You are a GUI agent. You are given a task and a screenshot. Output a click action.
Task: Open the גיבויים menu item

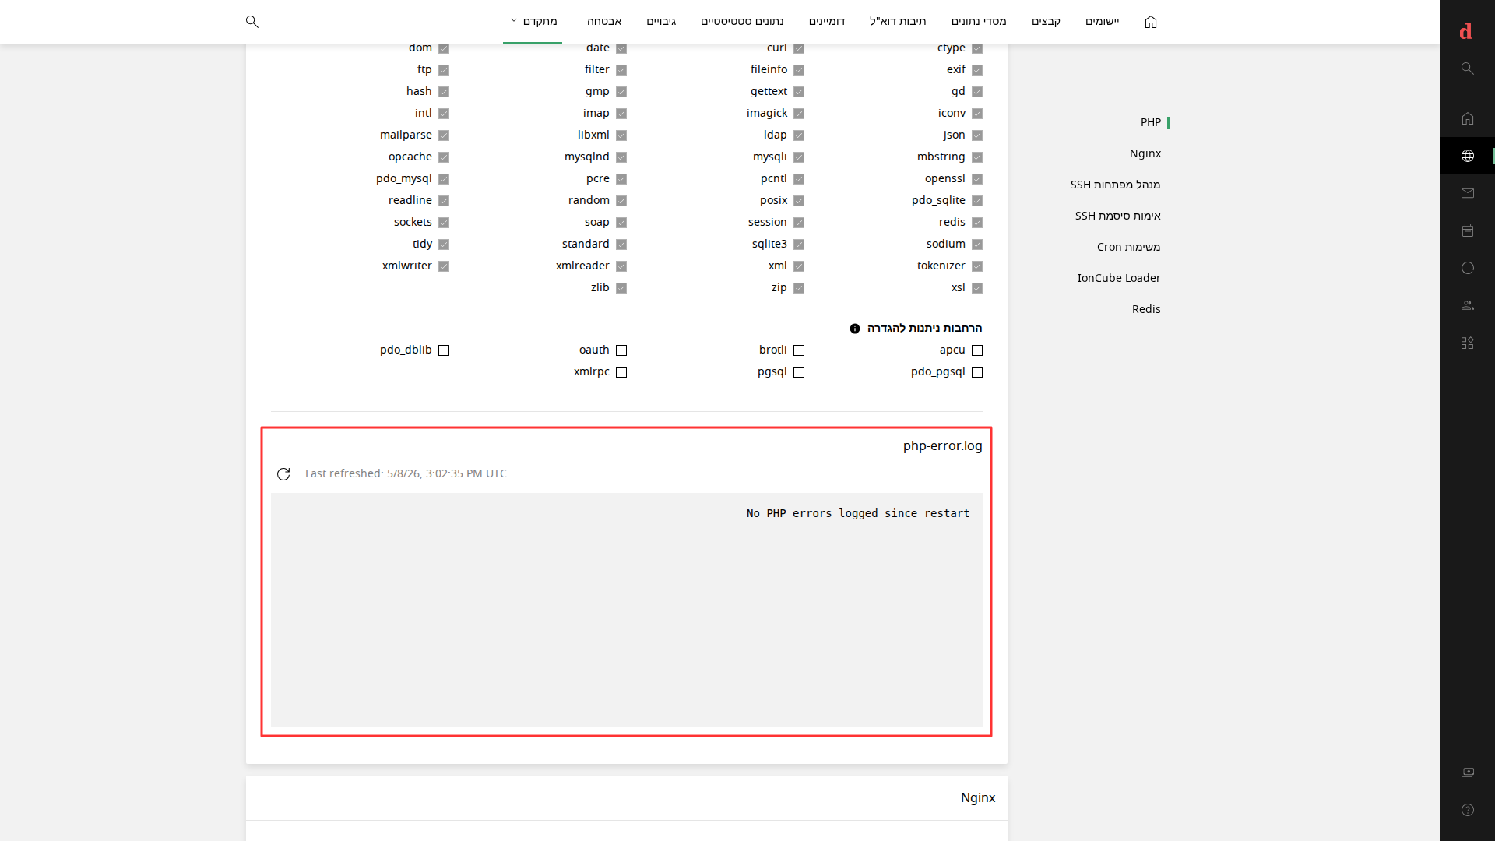661,21
